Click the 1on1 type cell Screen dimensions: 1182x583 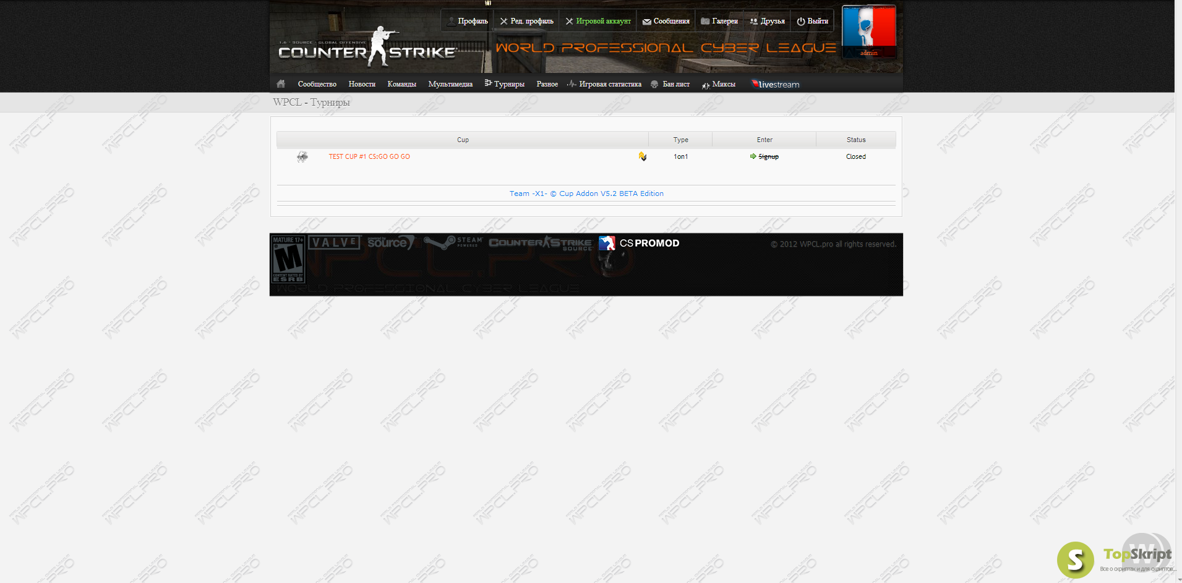[681, 157]
